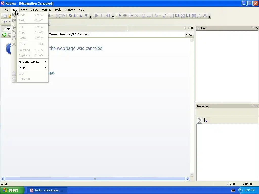The width and height of the screenshot is (259, 194).
Task: Click the New file icon in toolbar
Action: (x=5, y=16)
